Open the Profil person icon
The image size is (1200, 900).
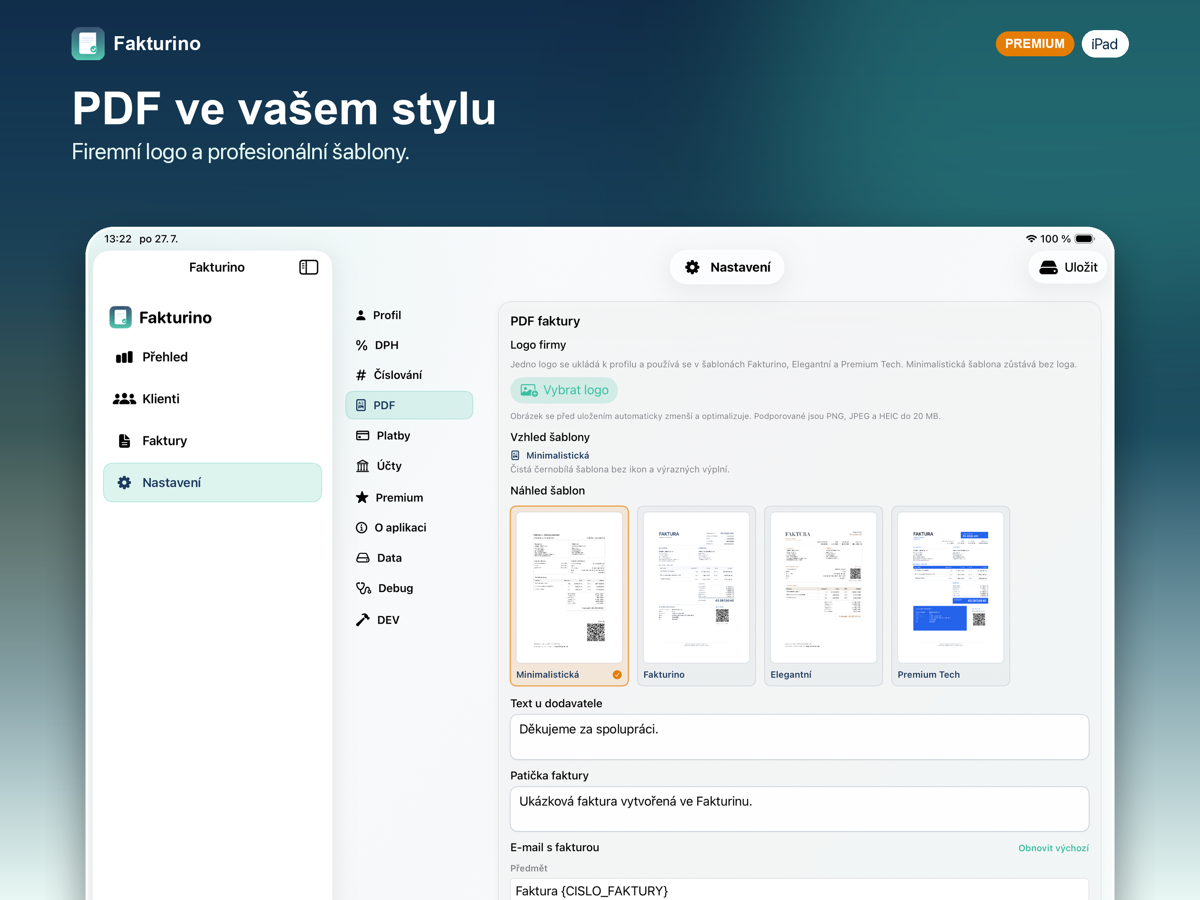(361, 315)
